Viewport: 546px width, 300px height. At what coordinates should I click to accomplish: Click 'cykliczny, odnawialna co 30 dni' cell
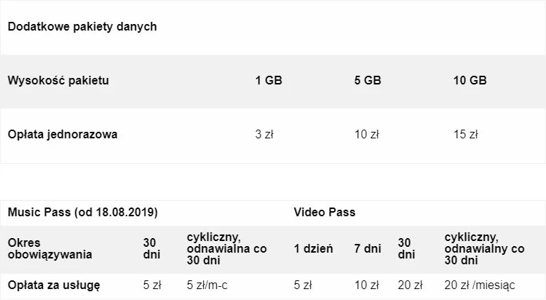coord(226,248)
